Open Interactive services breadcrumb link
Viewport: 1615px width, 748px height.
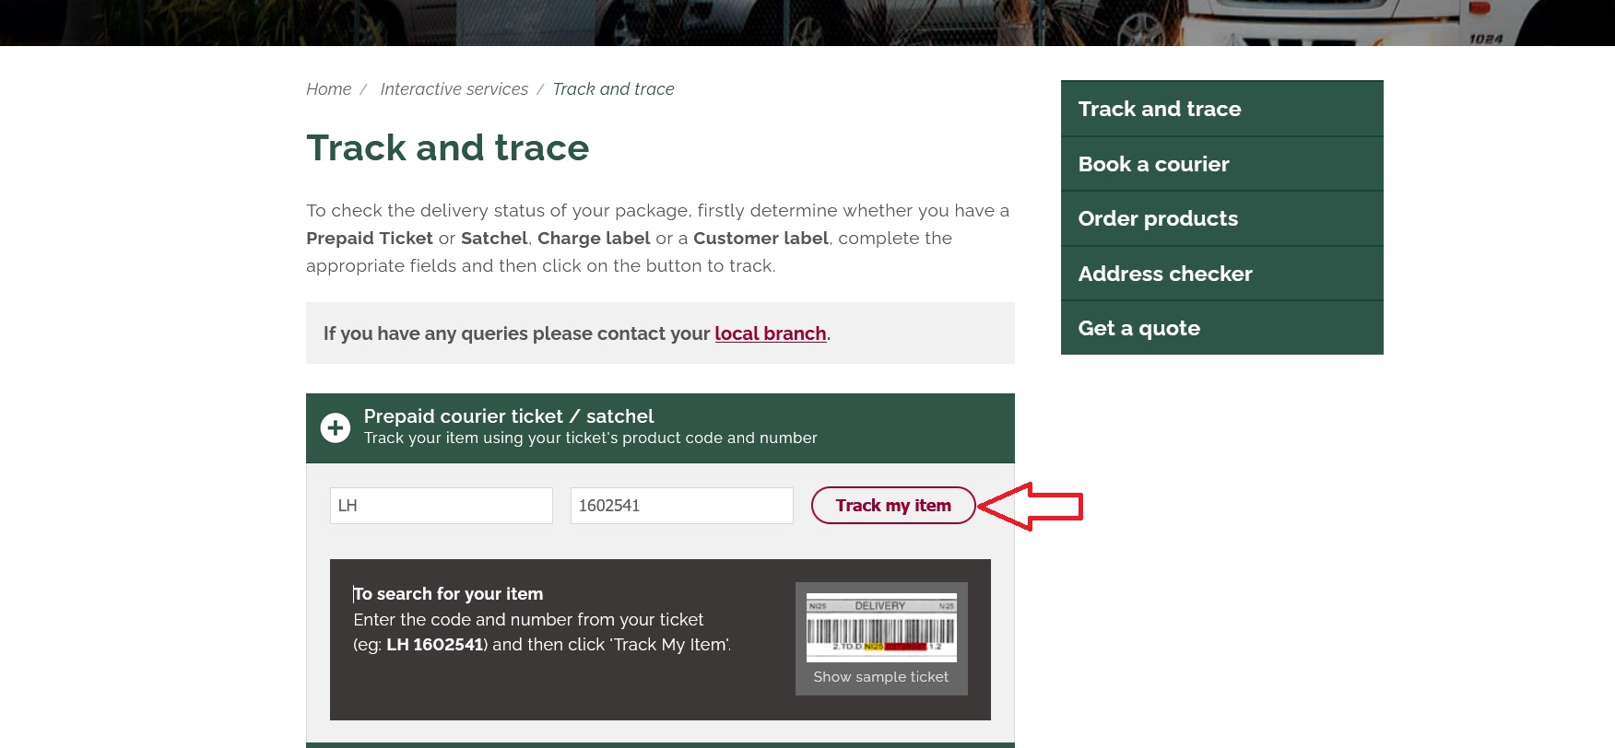(x=454, y=89)
